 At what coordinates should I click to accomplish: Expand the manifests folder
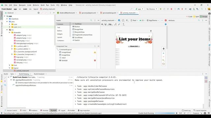pyautogui.click(x=7, y=19)
